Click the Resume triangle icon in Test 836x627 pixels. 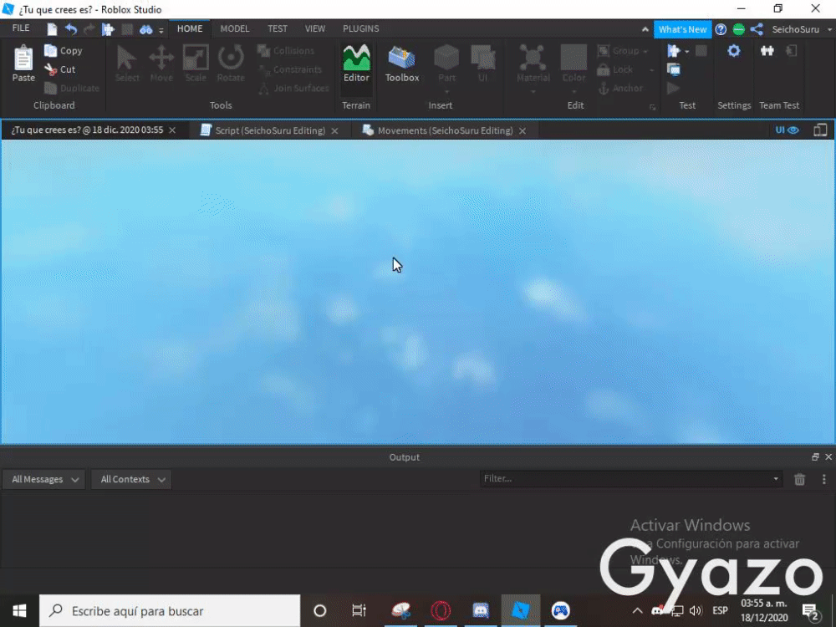coord(673,88)
